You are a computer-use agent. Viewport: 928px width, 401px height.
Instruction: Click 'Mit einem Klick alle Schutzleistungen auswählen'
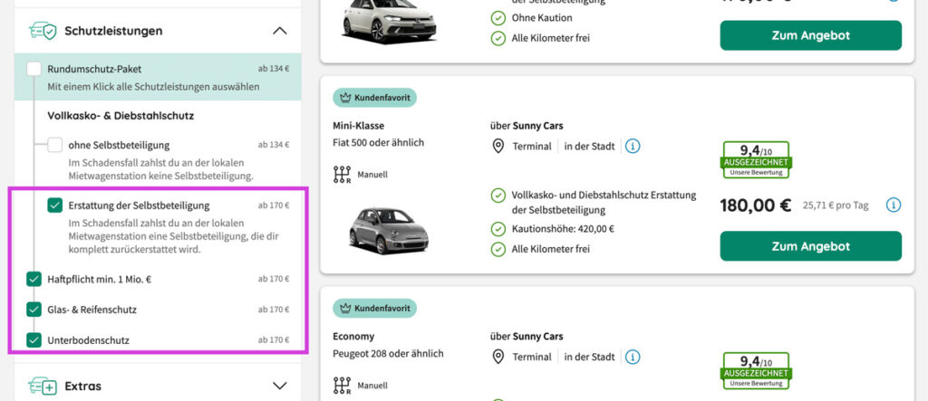click(153, 87)
